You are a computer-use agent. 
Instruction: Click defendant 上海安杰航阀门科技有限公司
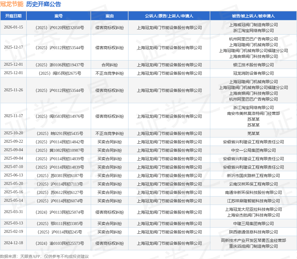coord(253,215)
